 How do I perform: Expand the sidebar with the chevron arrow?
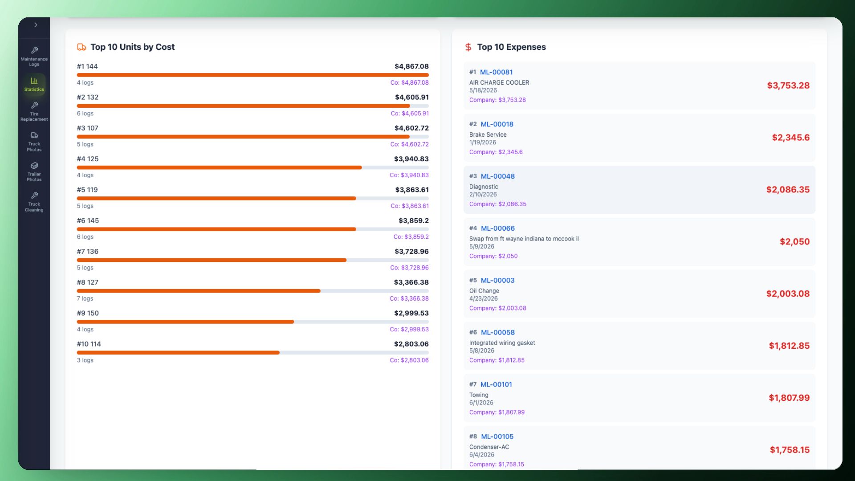pyautogui.click(x=36, y=25)
